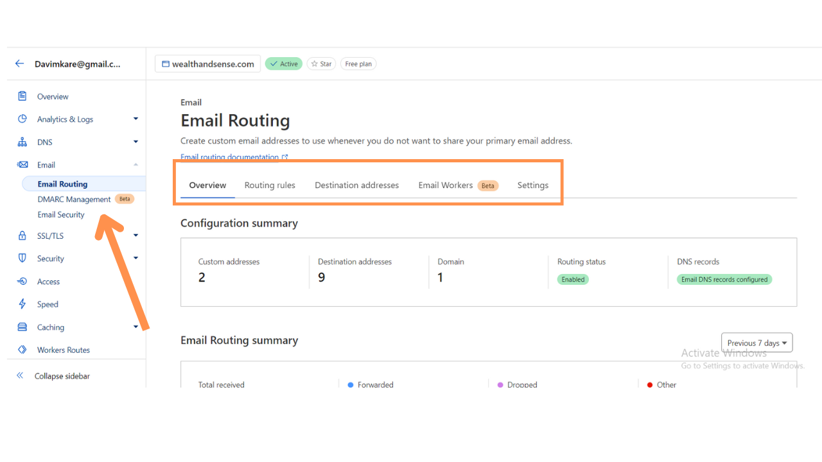The width and height of the screenshot is (822, 462).
Task: Go to DMARC Management in the sidebar
Action: 73,199
